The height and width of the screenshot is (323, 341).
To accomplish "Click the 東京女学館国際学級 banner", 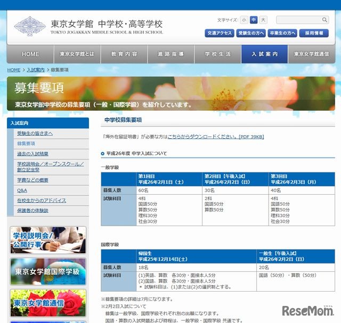I will click(48, 271).
